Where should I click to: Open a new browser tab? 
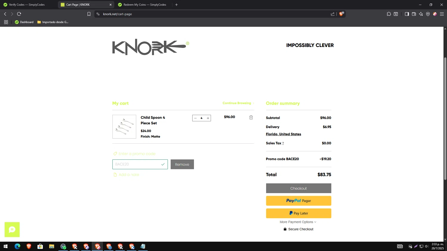tap(176, 5)
